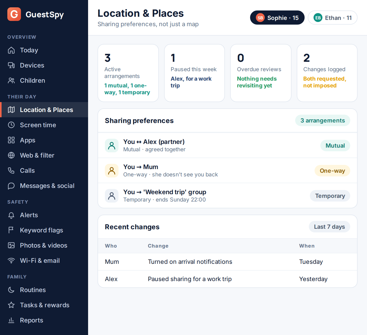The width and height of the screenshot is (367, 335).
Task: Select the Changes logged summary card
Action: pos(327,73)
